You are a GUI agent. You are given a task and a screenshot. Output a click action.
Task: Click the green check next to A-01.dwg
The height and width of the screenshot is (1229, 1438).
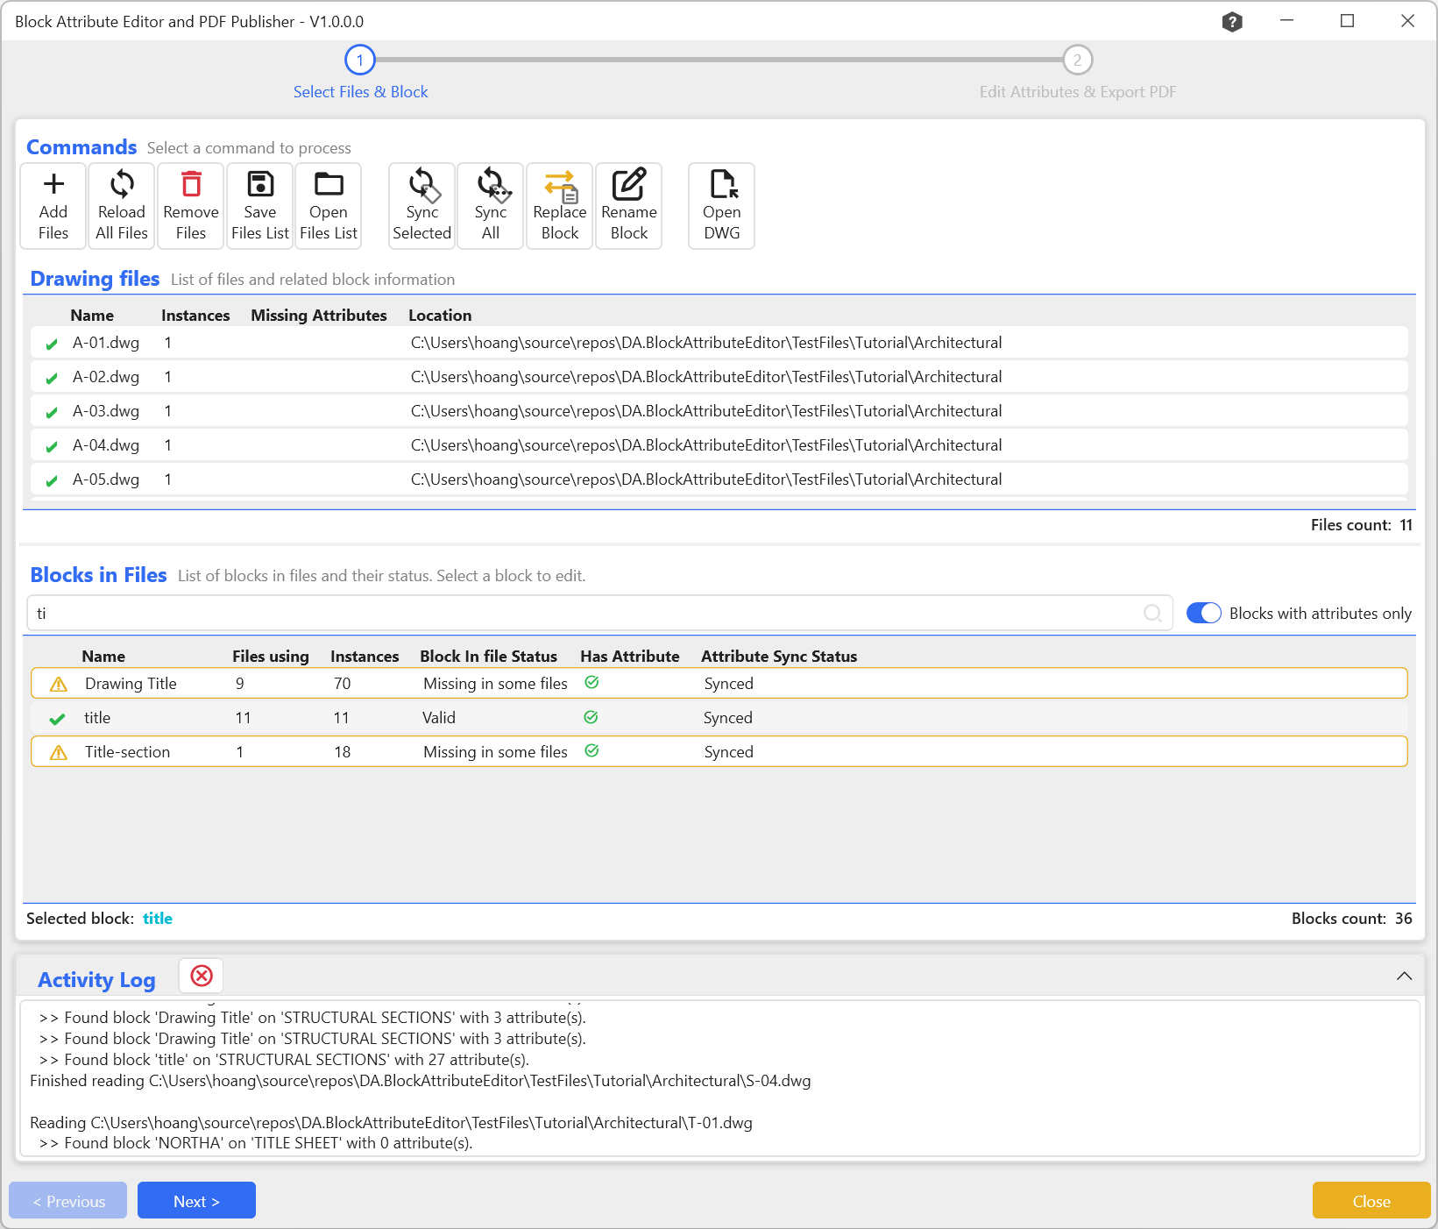52,344
